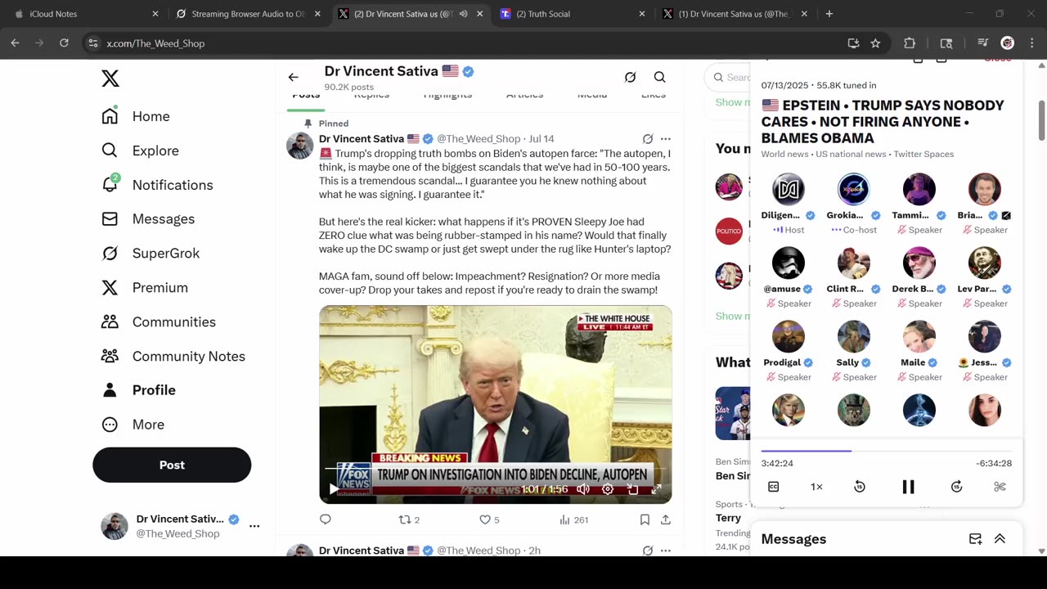Change 1× playback speed

click(816, 487)
